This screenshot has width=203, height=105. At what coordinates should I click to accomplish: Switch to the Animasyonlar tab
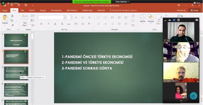(56, 10)
